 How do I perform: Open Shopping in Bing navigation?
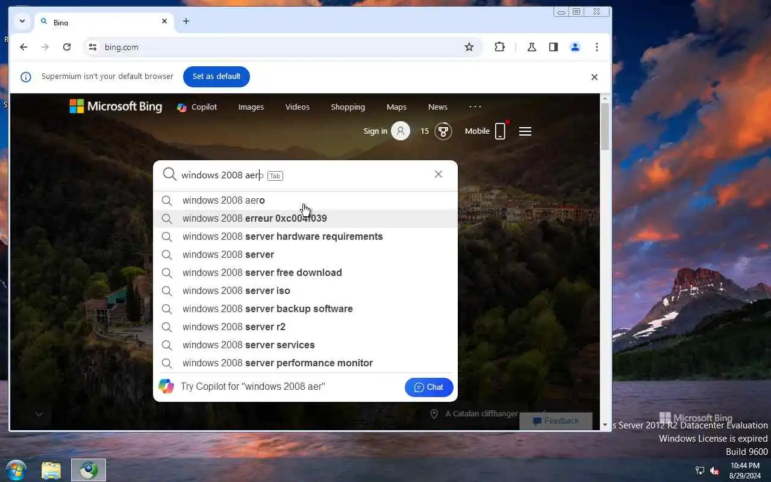pyautogui.click(x=348, y=107)
